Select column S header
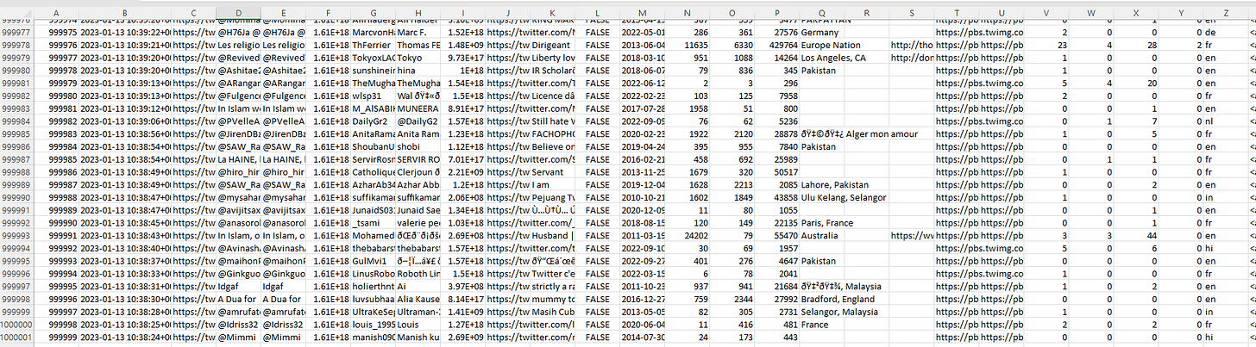Image resolution: width=1256 pixels, height=347 pixels. point(912,12)
